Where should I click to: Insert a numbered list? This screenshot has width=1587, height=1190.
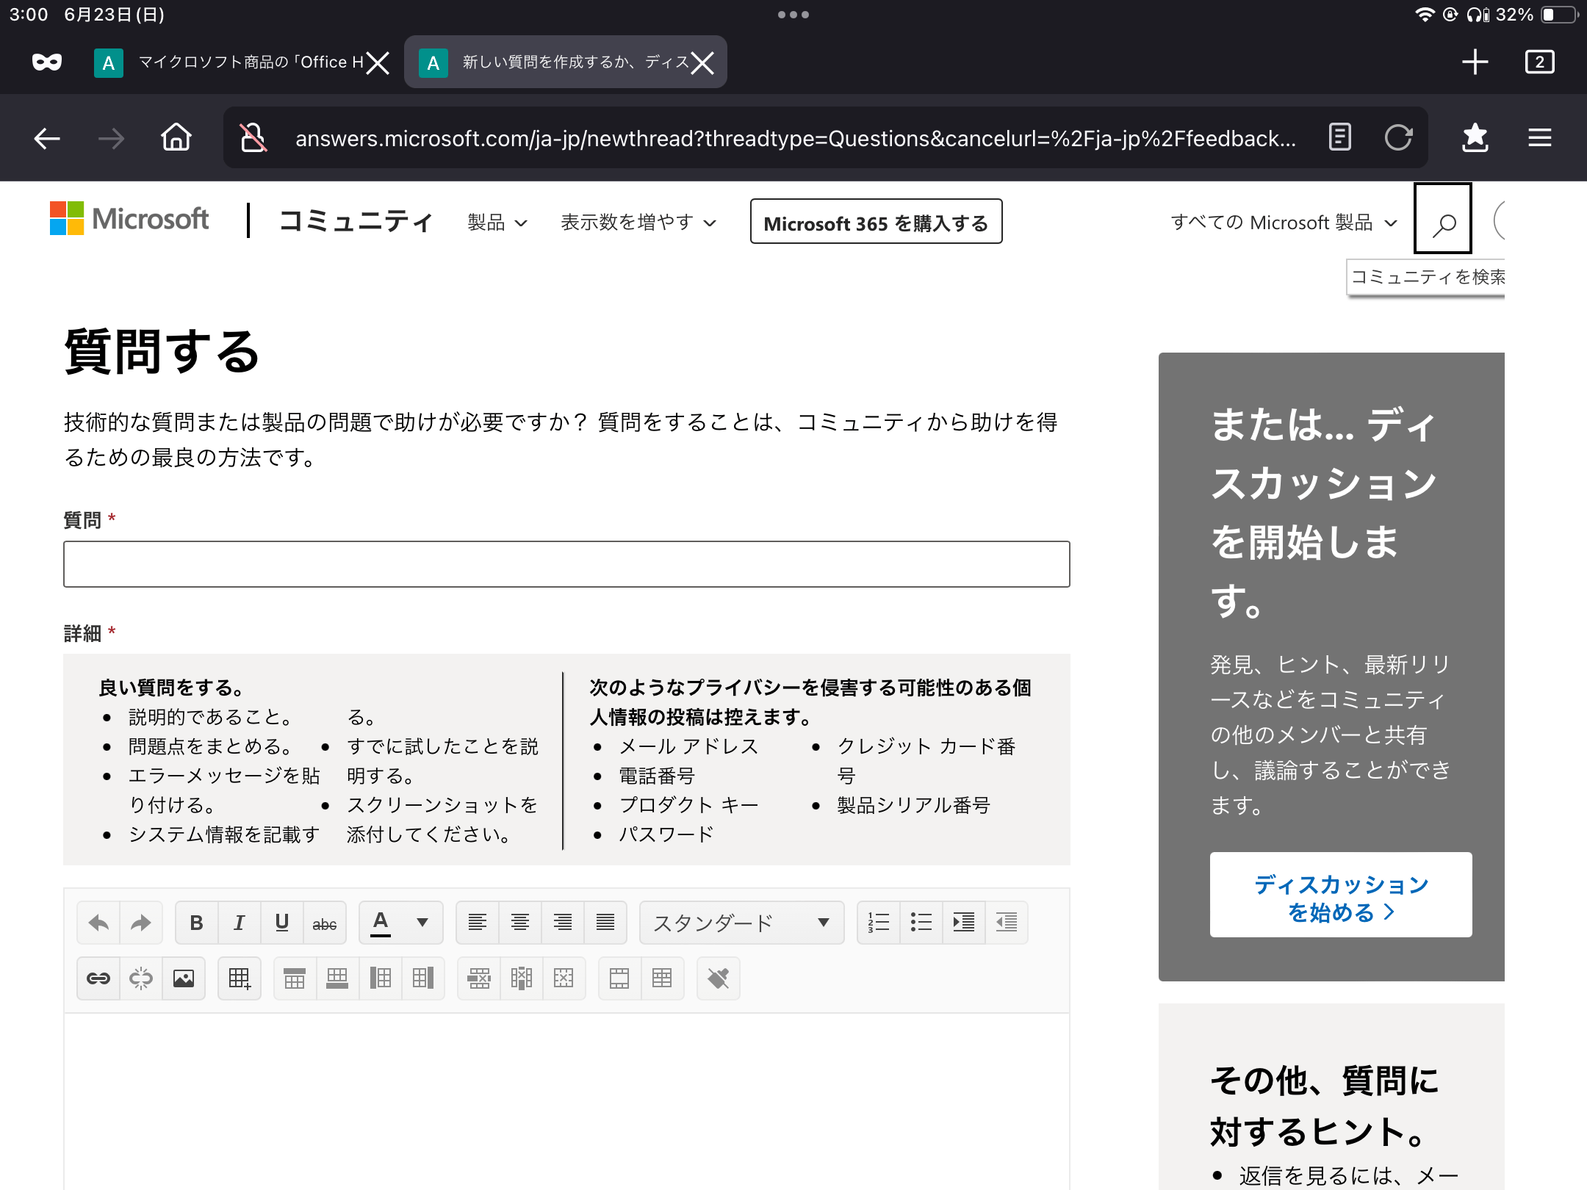pyautogui.click(x=879, y=923)
